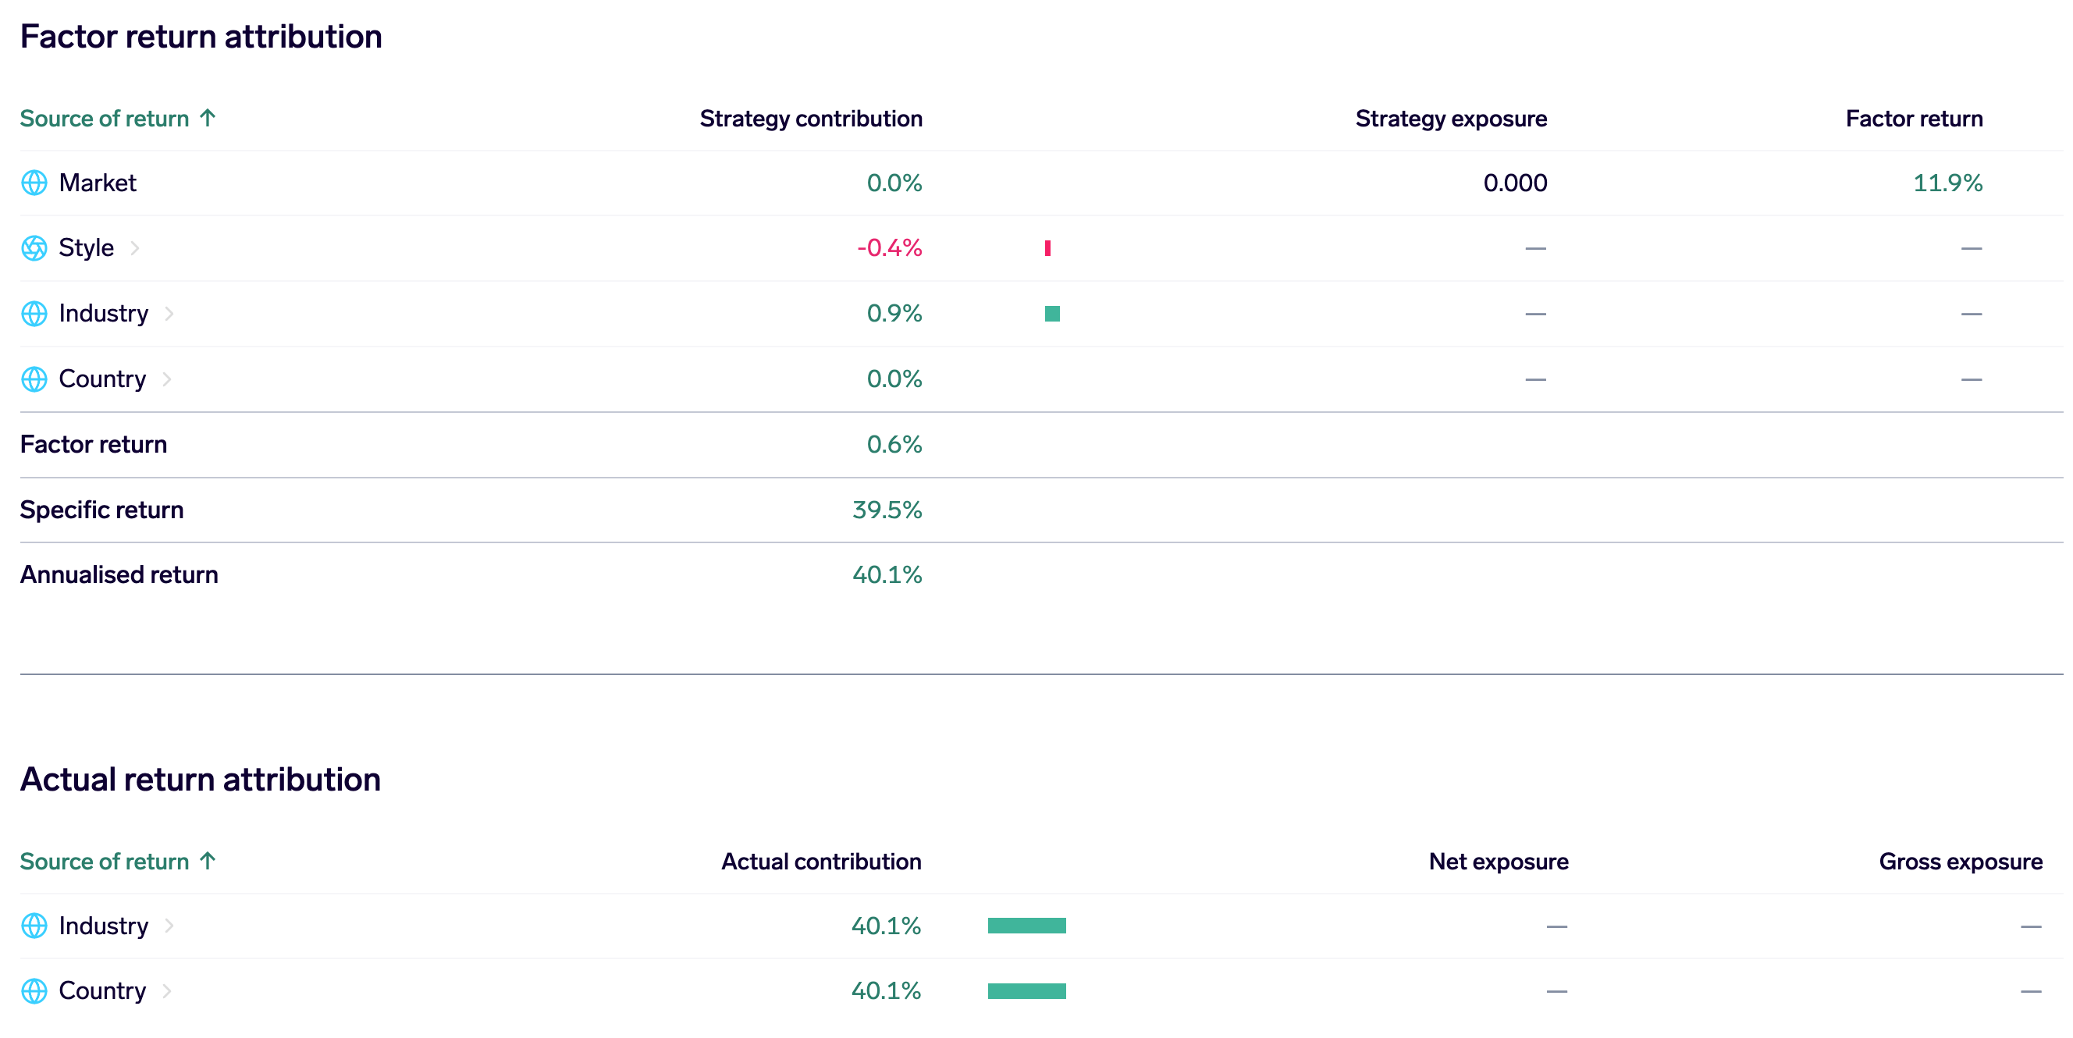Sort by Net exposure column header
2073x1038 pixels.
tap(1498, 861)
